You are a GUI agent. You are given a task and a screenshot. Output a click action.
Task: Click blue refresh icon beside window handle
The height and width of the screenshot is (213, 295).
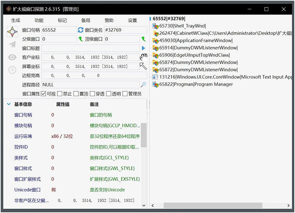(x=81, y=30)
